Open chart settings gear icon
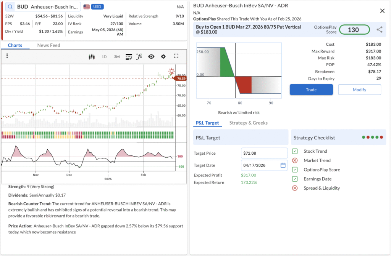 [x=163, y=57]
